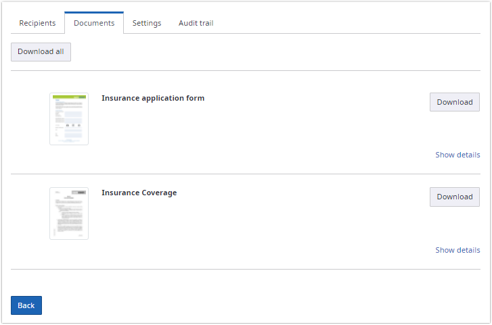
Task: Download the Insurance application form
Action: tap(454, 102)
